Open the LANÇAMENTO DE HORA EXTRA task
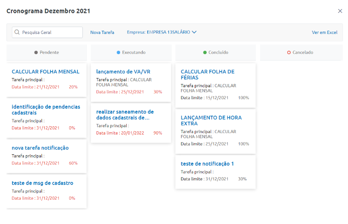Viewport: 348px width, 224px height. (x=211, y=120)
